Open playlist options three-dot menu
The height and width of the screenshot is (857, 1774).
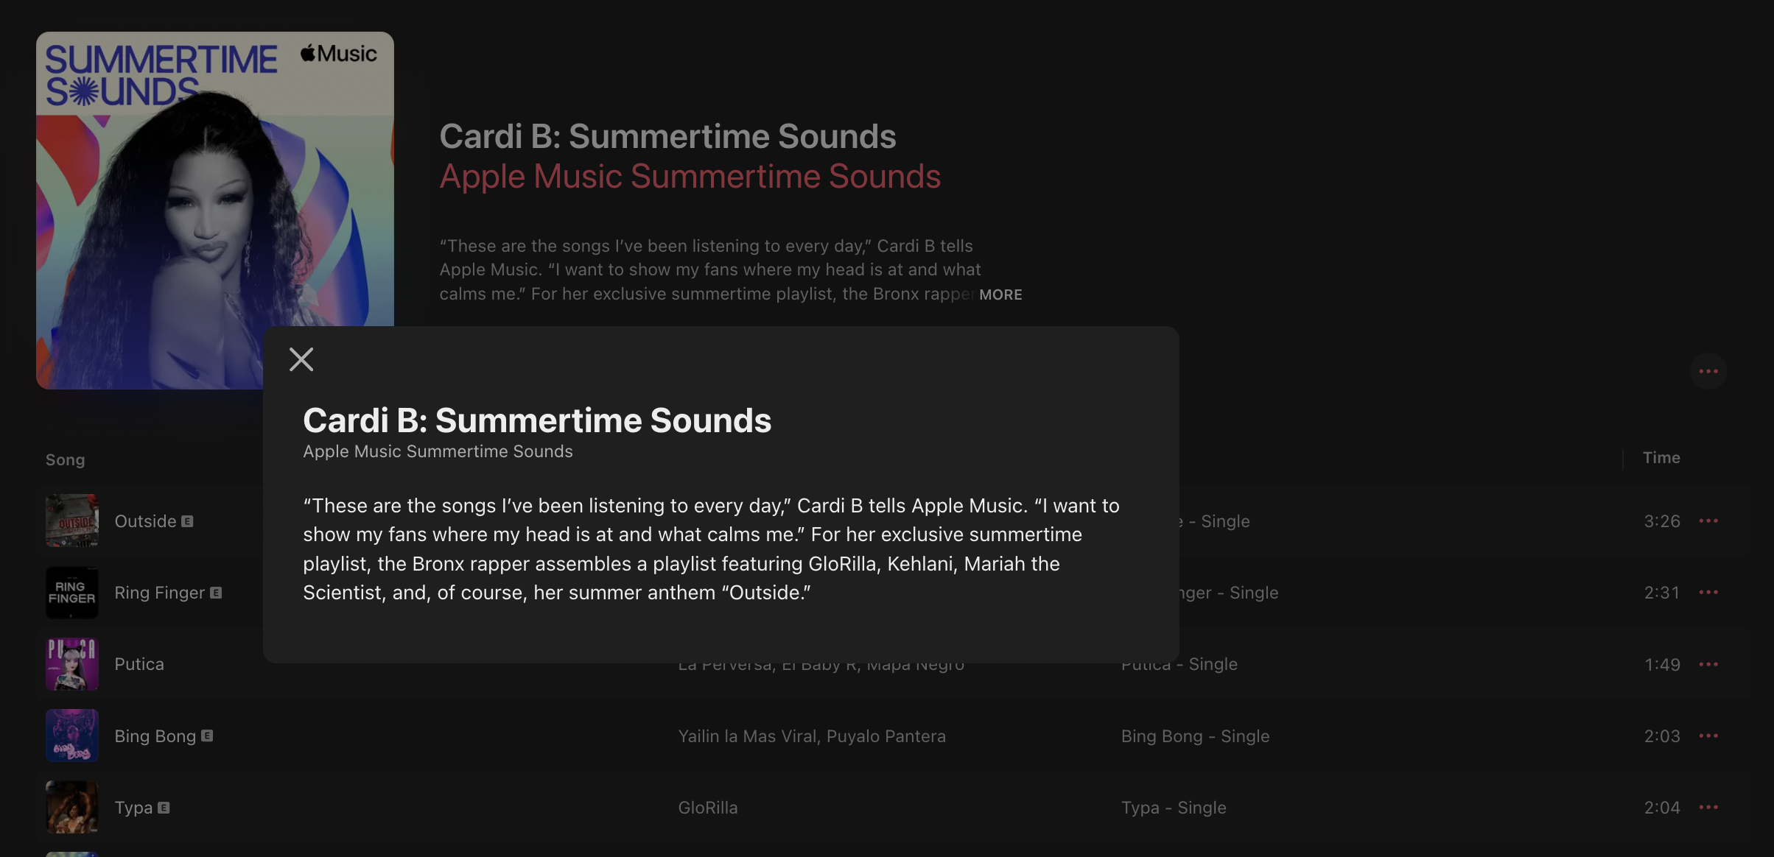coord(1708,371)
